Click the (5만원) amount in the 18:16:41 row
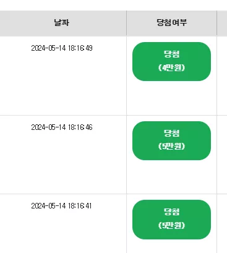The height and width of the screenshot is (253, 227). point(171,225)
